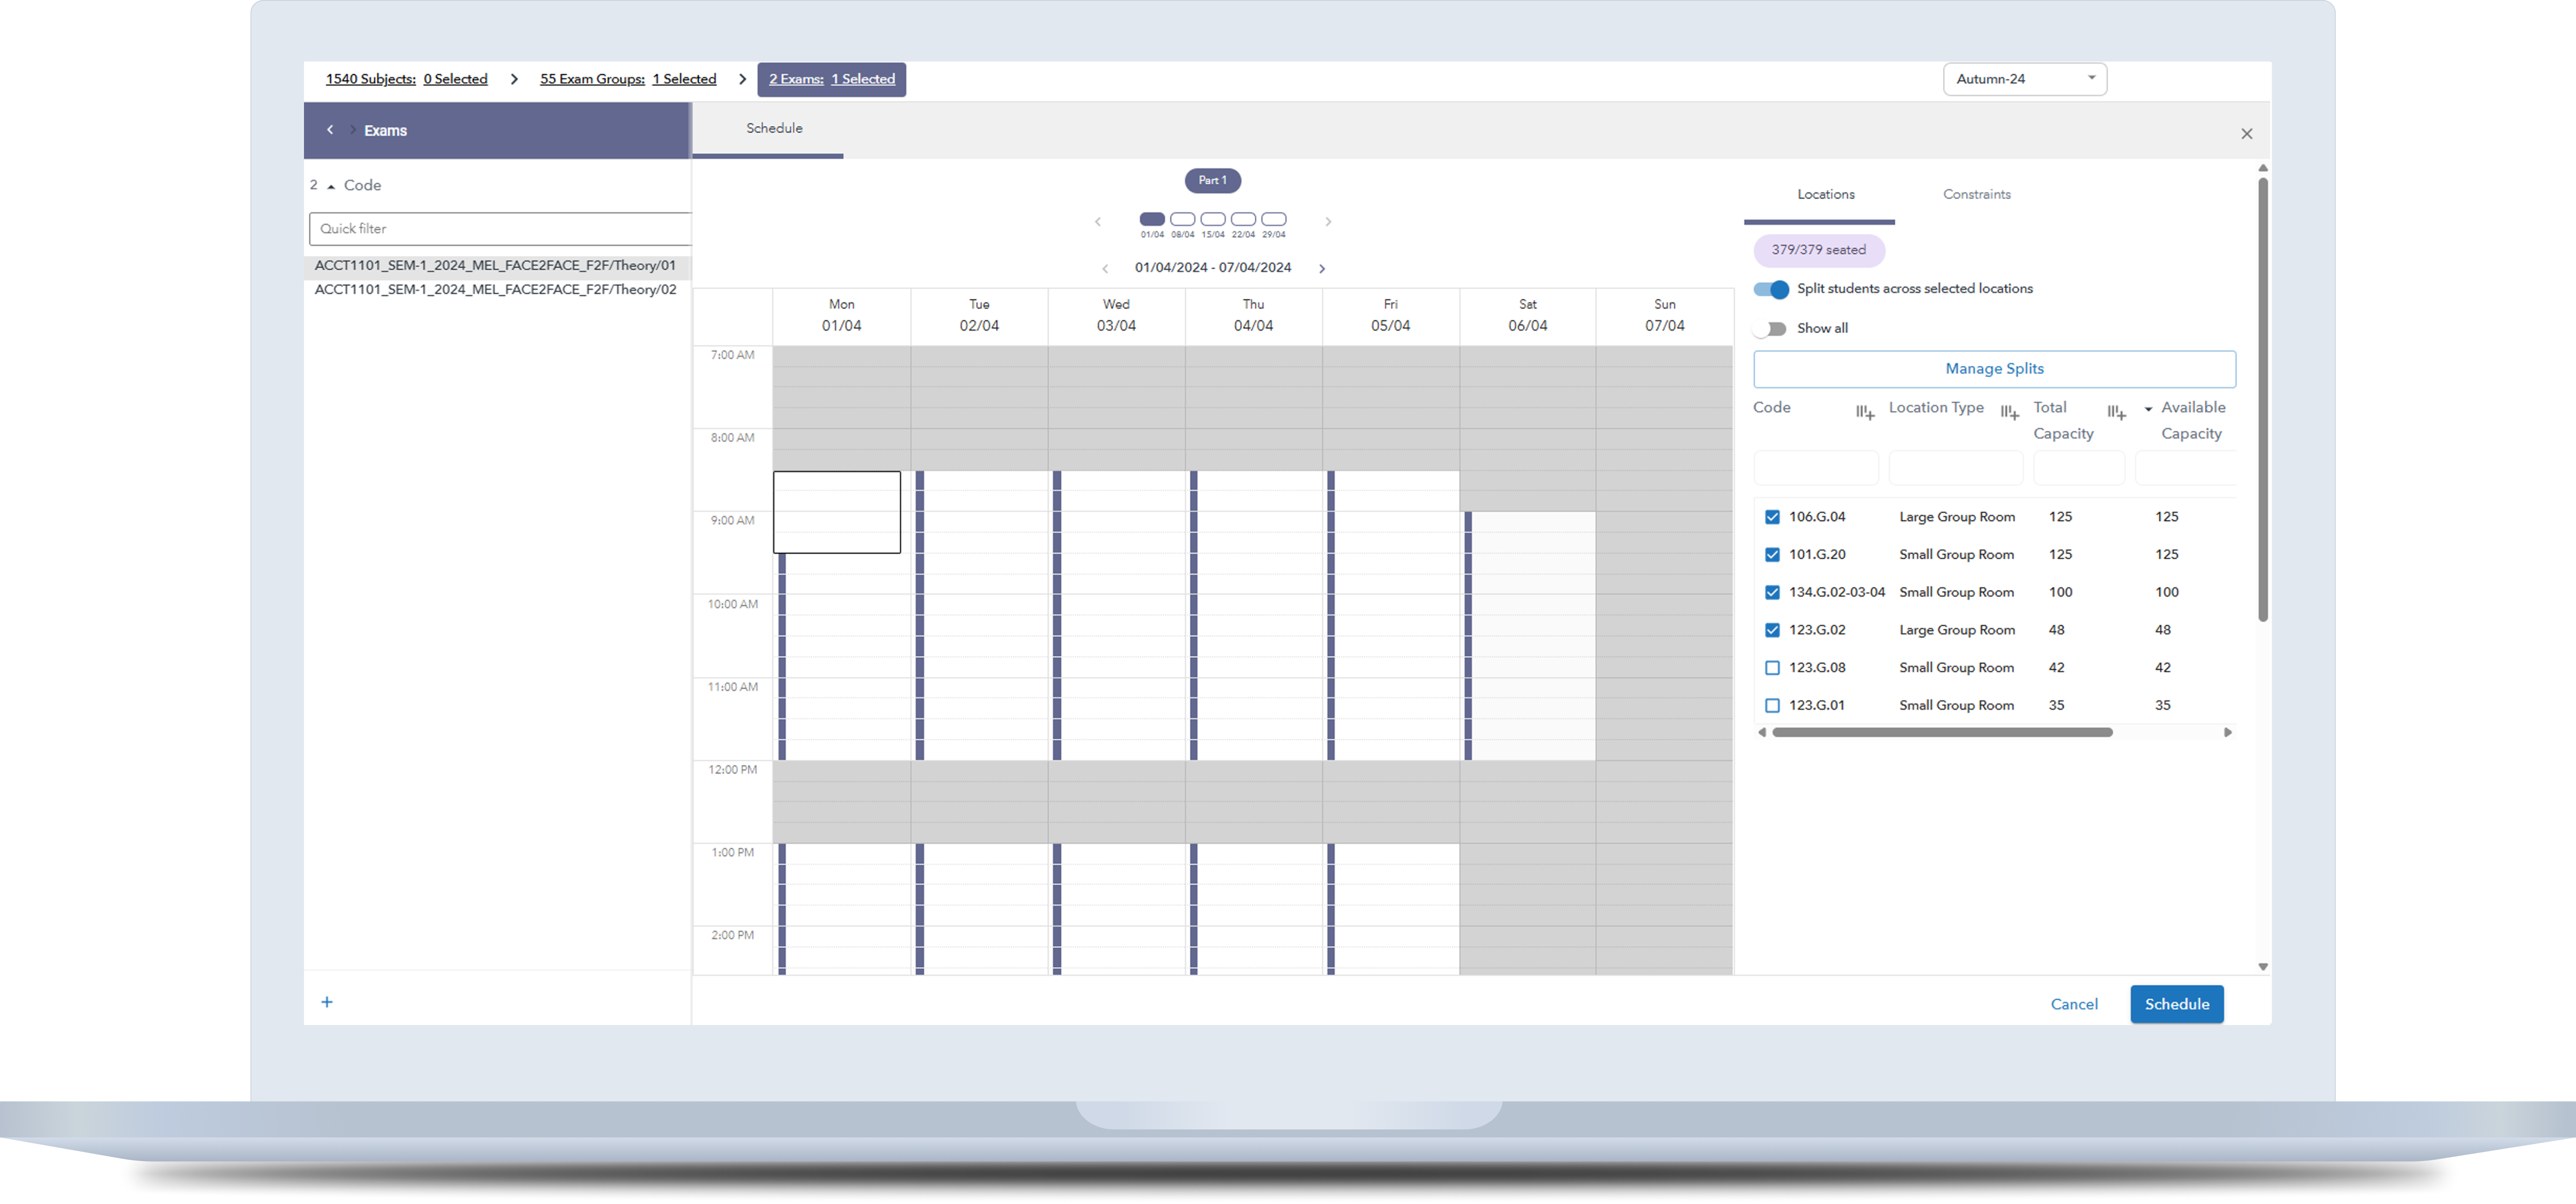The height and width of the screenshot is (1204, 2576).
Task: Click Code column filter input
Action: 1816,468
